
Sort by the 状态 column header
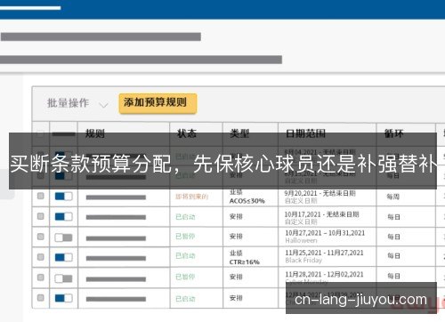coord(187,133)
